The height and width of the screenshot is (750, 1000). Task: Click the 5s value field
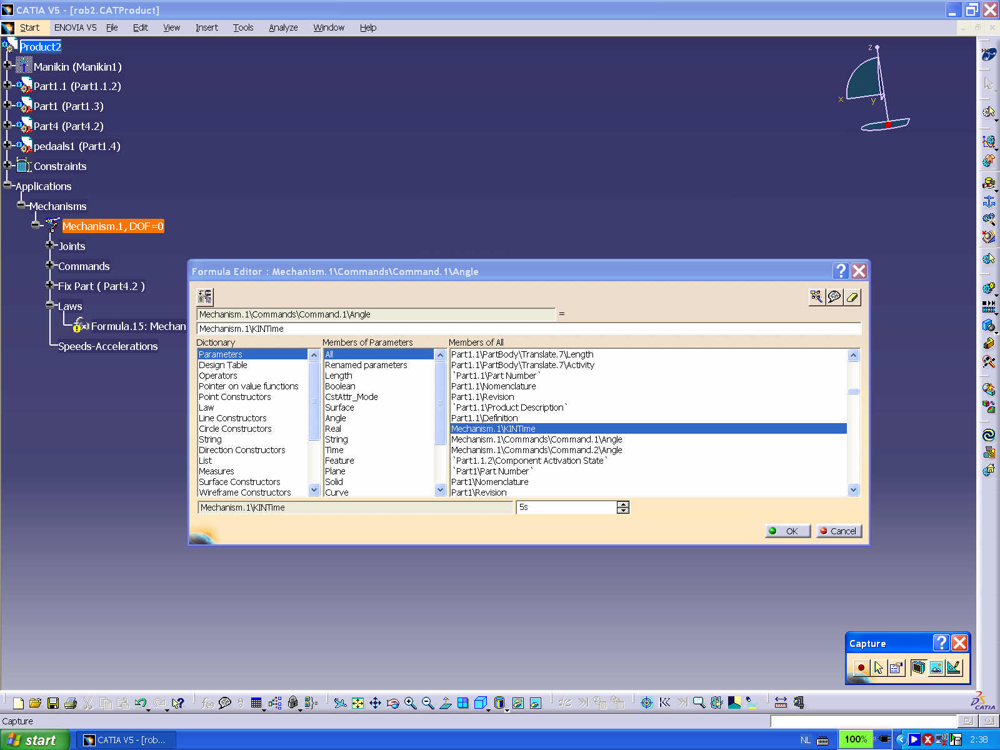[566, 507]
